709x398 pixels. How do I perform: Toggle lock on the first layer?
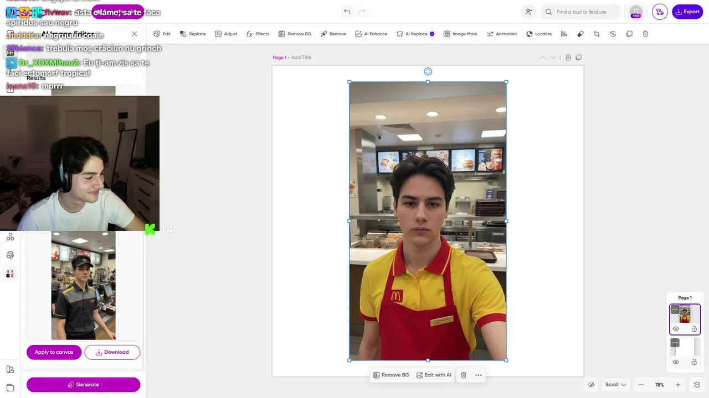click(x=694, y=329)
